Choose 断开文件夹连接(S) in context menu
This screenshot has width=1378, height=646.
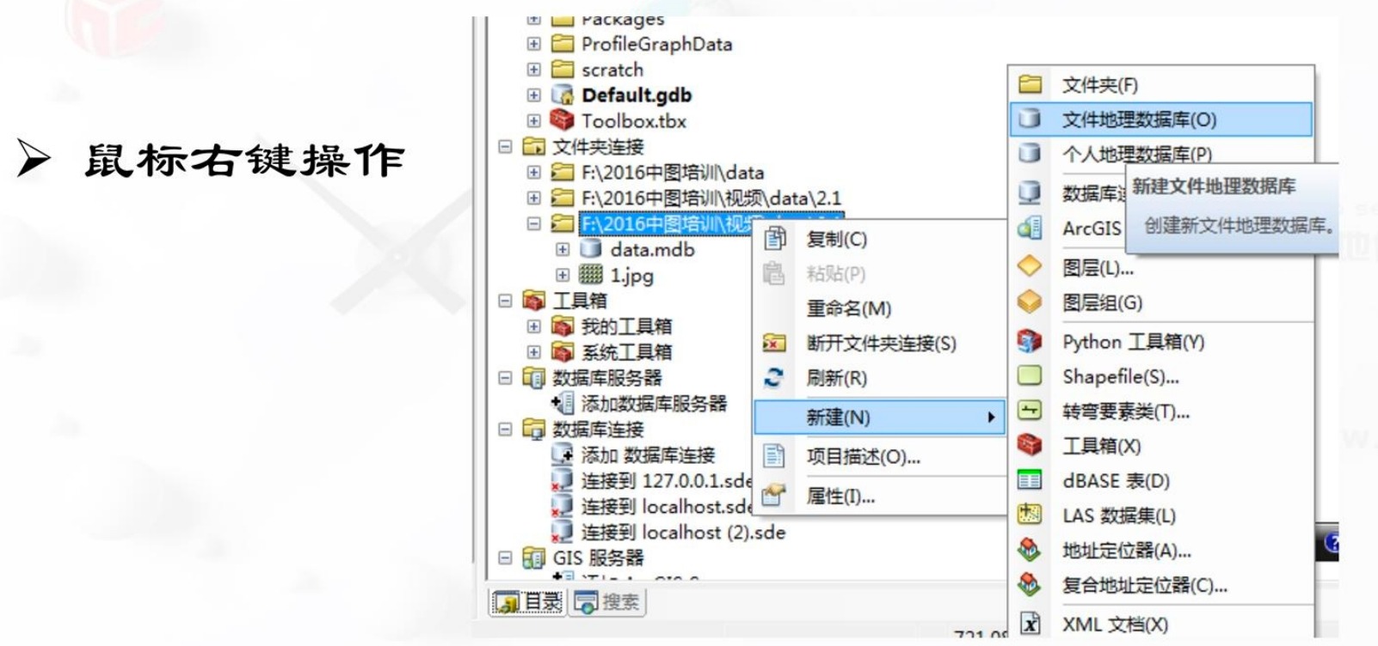pyautogui.click(x=880, y=344)
